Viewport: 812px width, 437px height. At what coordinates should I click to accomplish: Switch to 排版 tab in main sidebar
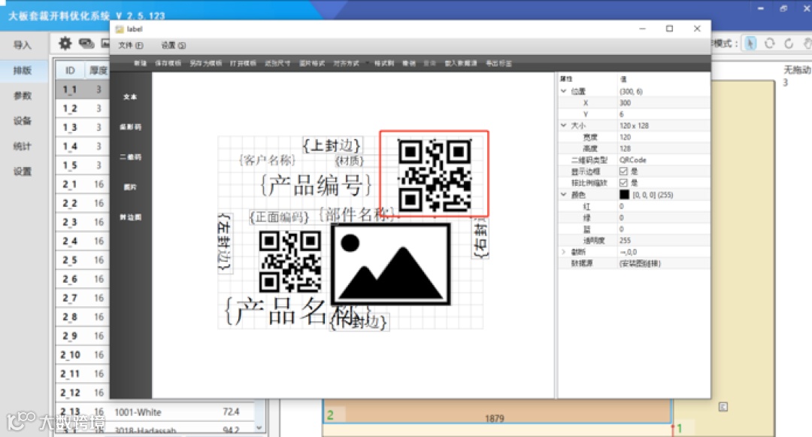[x=23, y=71]
